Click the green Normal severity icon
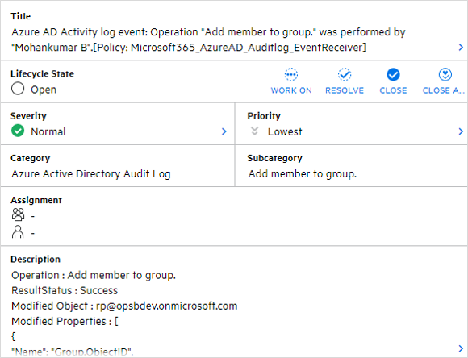This screenshot has width=468, height=358. [18, 131]
